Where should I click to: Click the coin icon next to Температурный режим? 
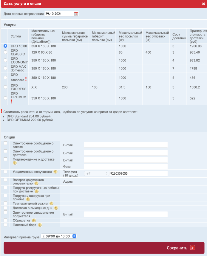tap(52, 204)
